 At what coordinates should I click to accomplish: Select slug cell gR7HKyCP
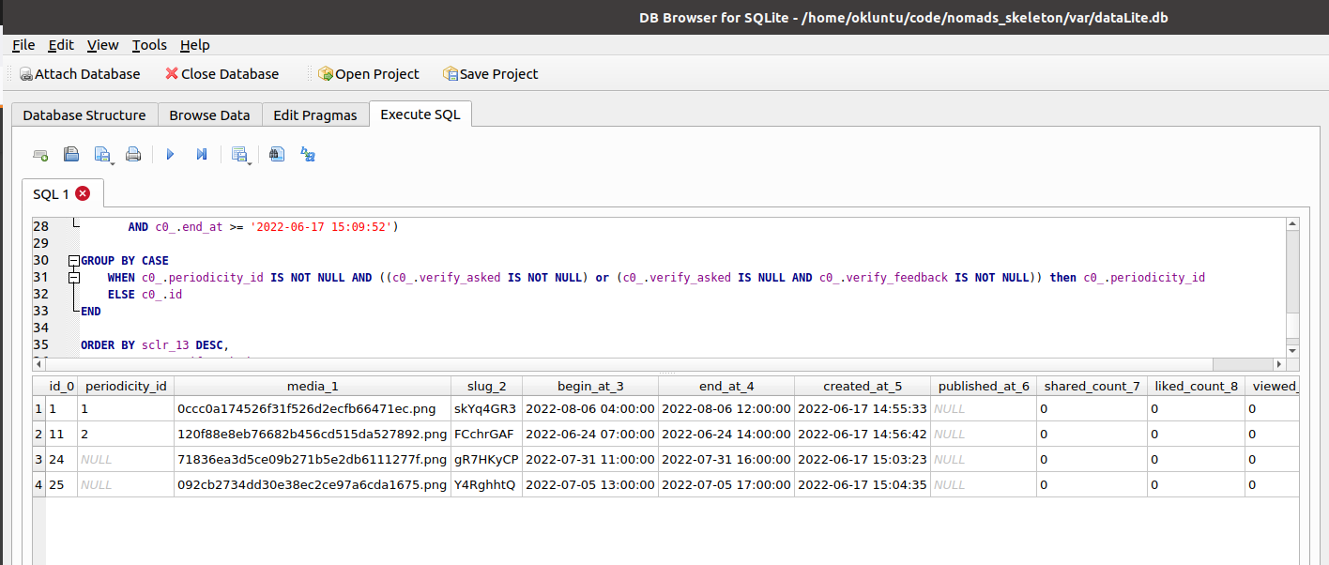pyautogui.click(x=485, y=460)
